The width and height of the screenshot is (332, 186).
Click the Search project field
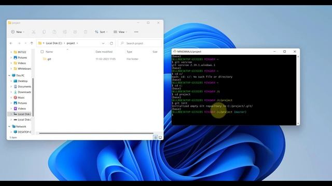[x=140, y=43]
